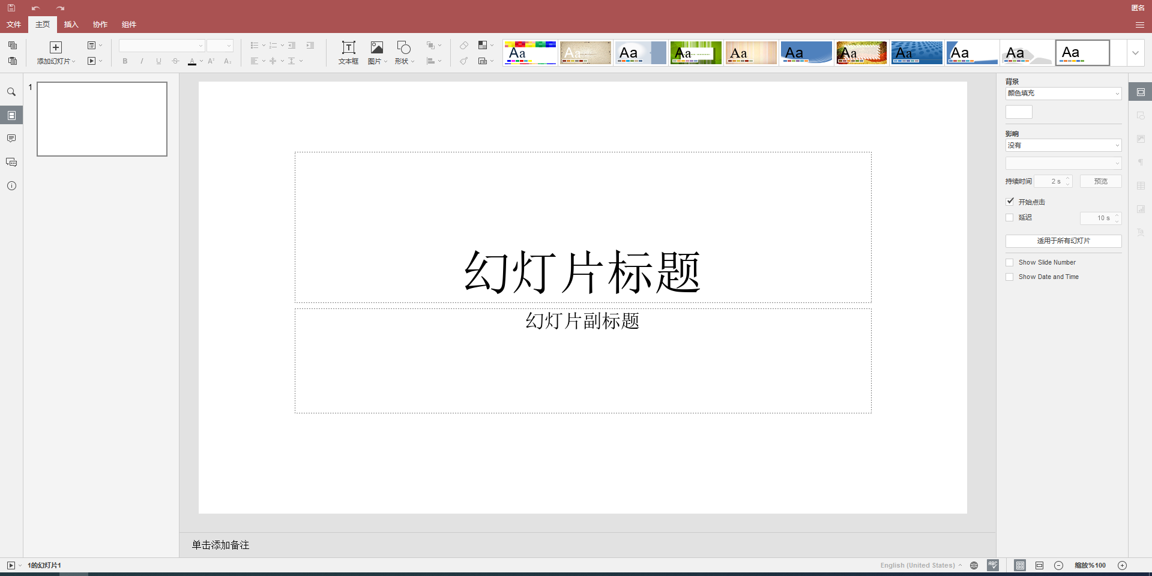Toggle italic formatting
1152x576 pixels.
(142, 61)
